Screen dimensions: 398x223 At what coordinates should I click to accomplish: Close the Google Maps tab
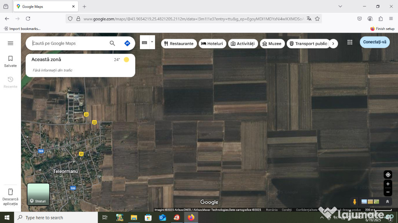coord(73,7)
